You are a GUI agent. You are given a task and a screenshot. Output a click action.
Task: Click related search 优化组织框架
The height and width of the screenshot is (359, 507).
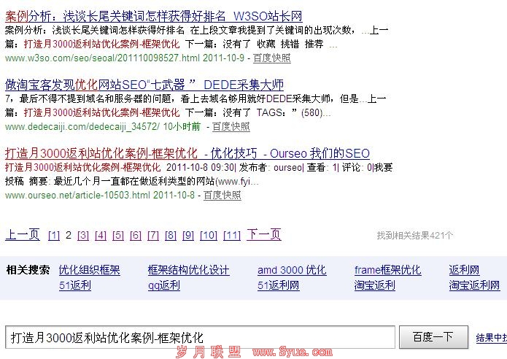coord(89,271)
